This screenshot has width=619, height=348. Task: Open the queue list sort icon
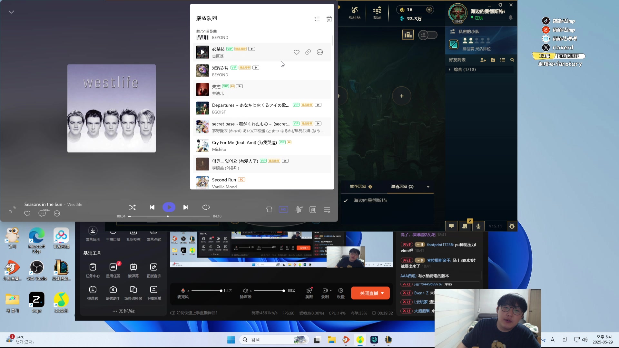coord(317,19)
